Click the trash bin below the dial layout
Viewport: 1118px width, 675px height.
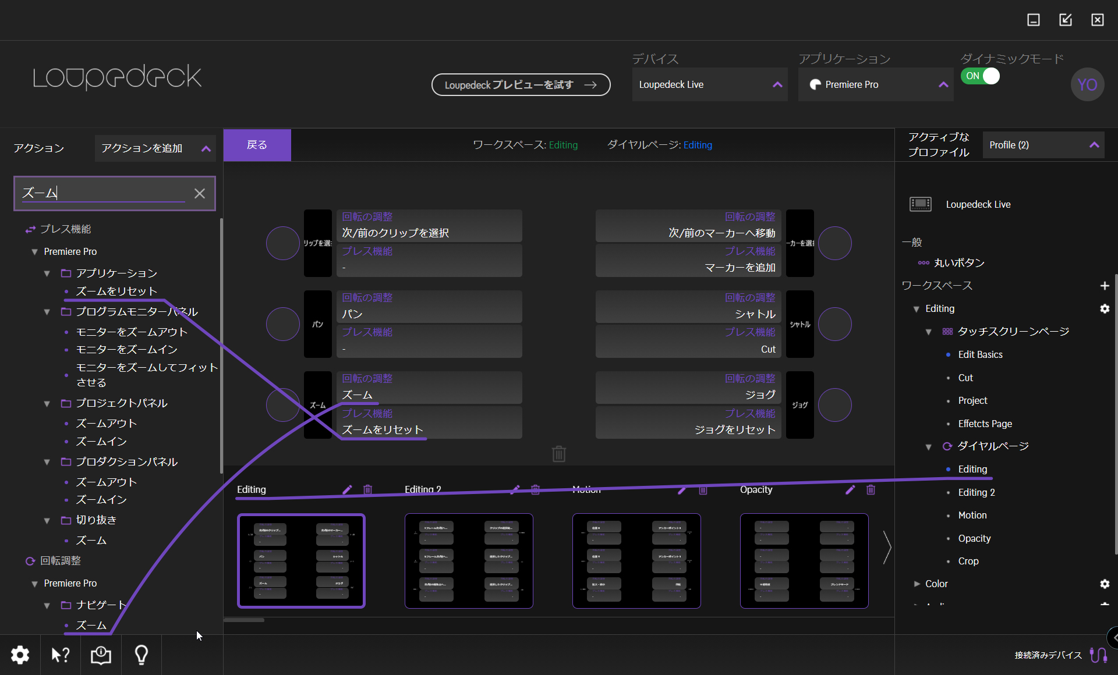(558, 454)
